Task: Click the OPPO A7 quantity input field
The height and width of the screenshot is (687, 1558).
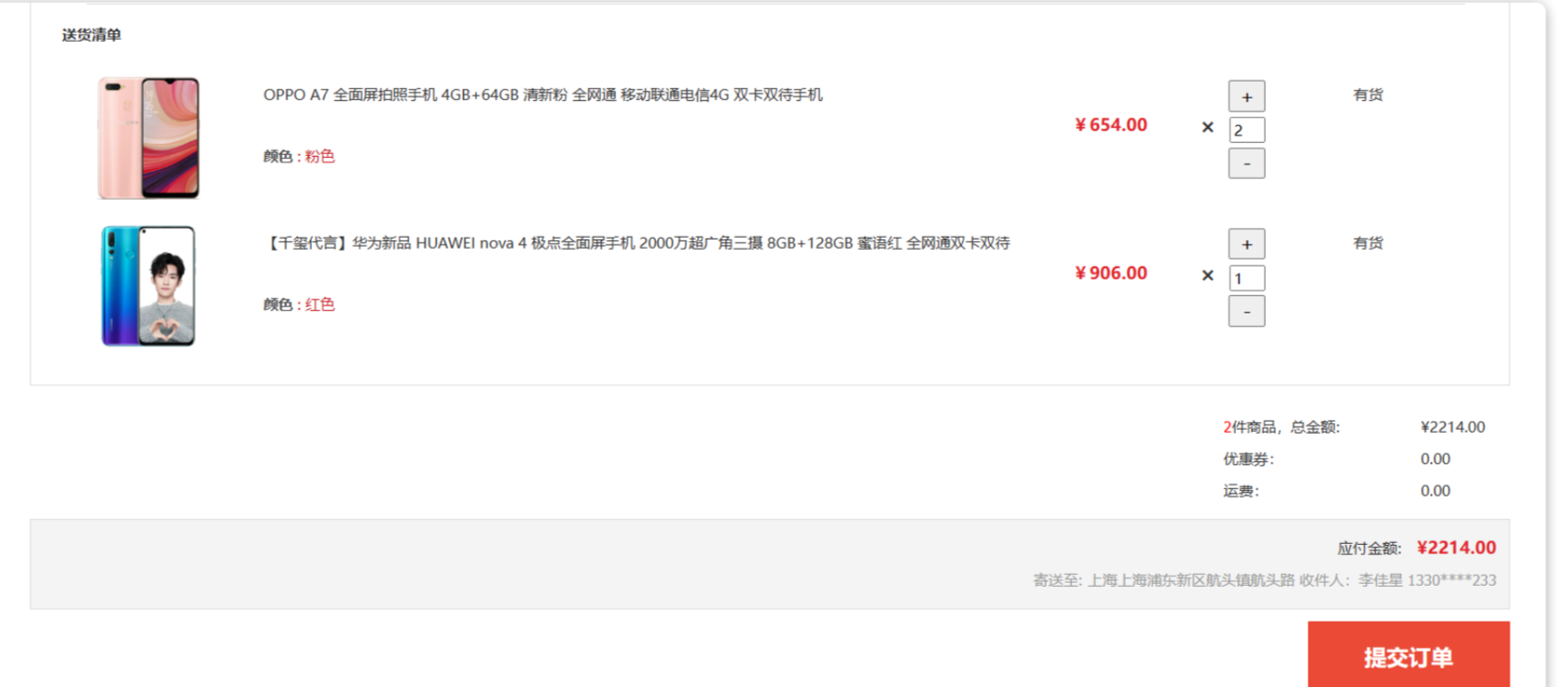Action: coord(1246,130)
